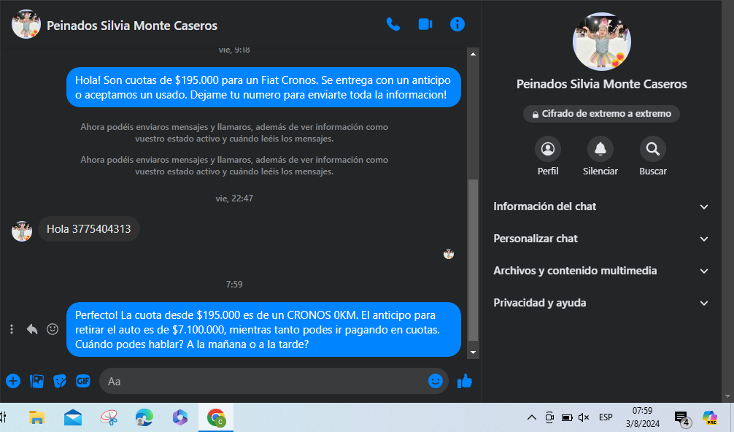
Task: Attach a photo with the image icon
Action: [36, 381]
